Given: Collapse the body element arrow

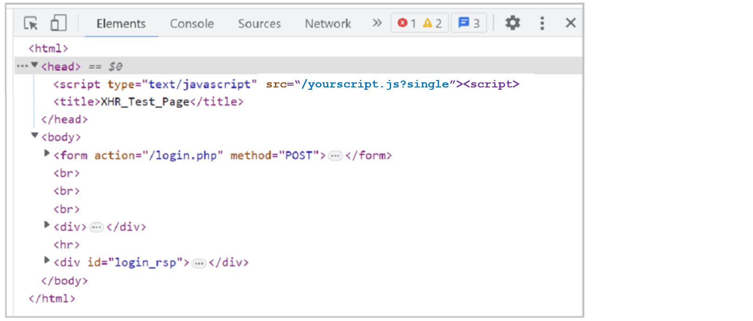Looking at the screenshot, I should coord(35,136).
